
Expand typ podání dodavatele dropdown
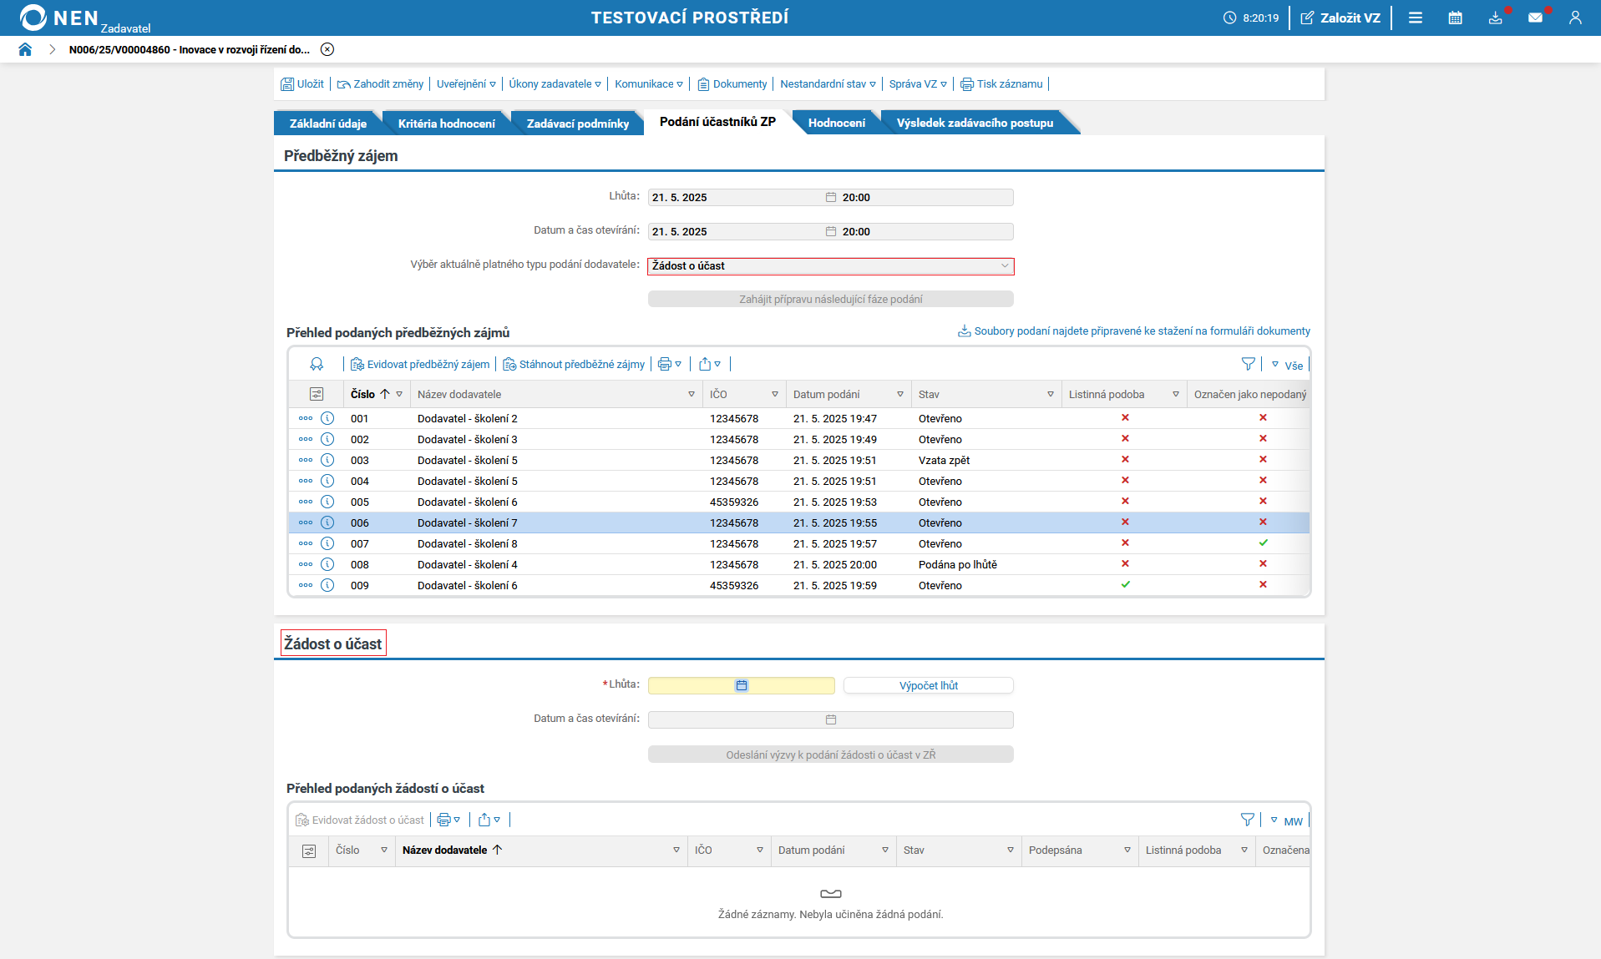(1004, 265)
